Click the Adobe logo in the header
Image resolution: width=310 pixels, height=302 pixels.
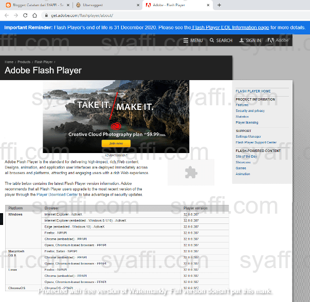[x=278, y=40]
